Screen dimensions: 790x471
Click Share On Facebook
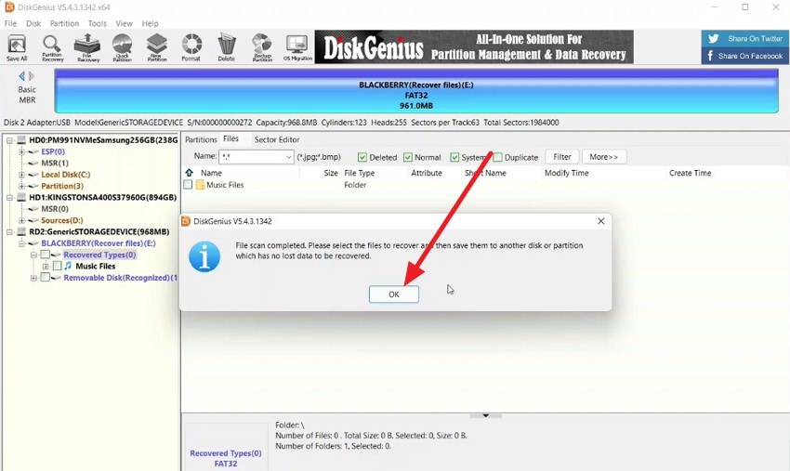(x=744, y=56)
